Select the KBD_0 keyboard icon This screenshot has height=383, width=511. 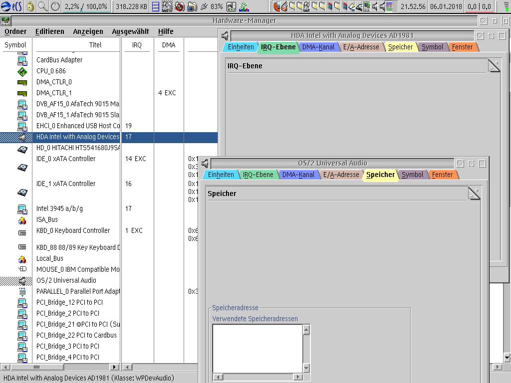tap(22, 232)
